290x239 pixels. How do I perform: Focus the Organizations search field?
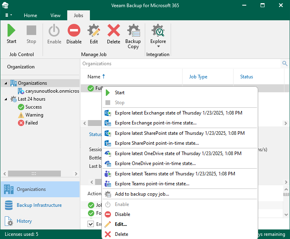tap(181, 64)
